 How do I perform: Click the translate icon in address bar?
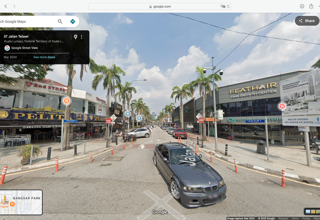(222, 6)
